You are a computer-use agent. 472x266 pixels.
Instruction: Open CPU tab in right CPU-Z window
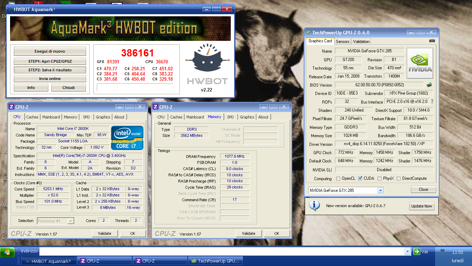(x=161, y=117)
